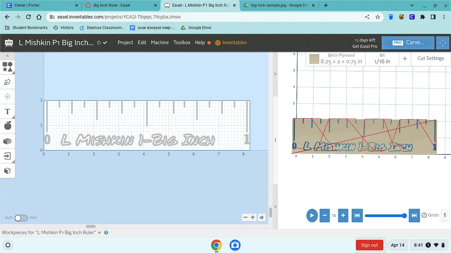
Task: Click the home reset view icon
Action: click(x=262, y=217)
